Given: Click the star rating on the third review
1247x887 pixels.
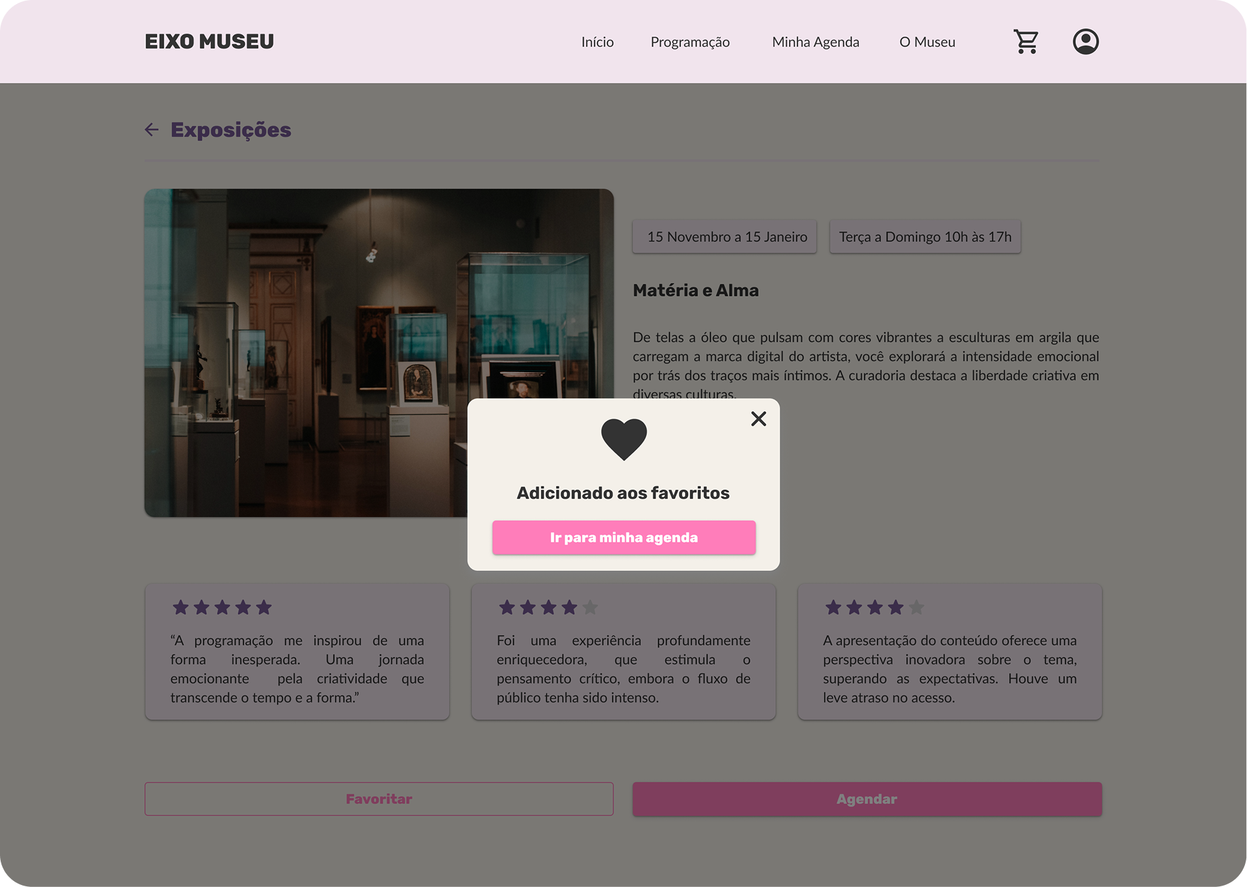Looking at the screenshot, I should [x=874, y=607].
